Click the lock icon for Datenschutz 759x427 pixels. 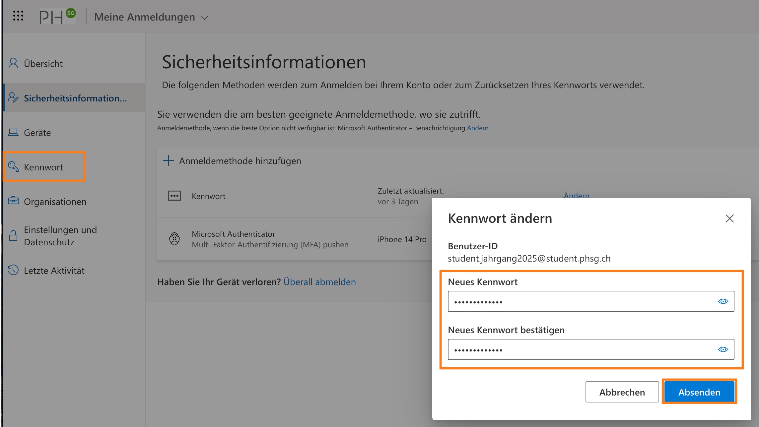coord(13,235)
